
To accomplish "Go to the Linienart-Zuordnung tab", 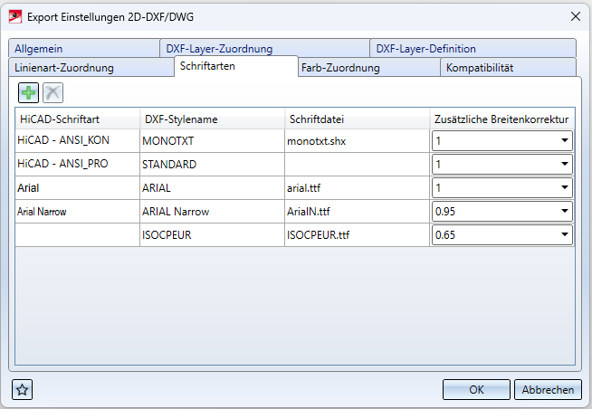I will tap(64, 68).
